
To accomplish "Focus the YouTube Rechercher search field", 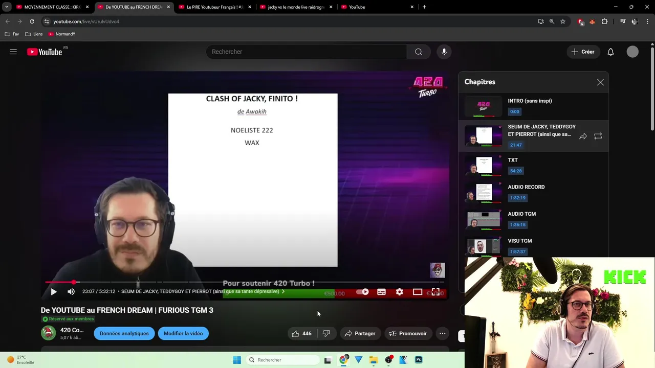I will click(x=307, y=52).
